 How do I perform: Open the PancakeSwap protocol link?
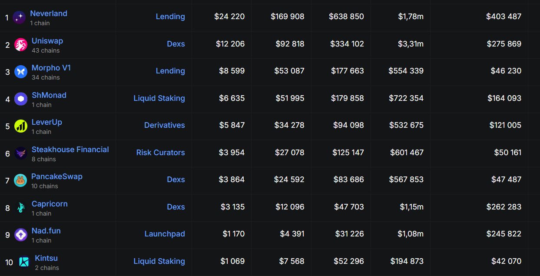click(57, 176)
